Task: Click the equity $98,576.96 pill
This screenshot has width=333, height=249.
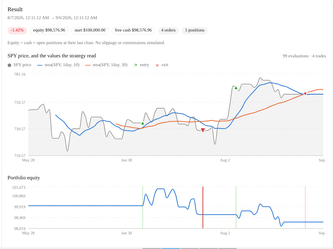Action: click(x=49, y=31)
